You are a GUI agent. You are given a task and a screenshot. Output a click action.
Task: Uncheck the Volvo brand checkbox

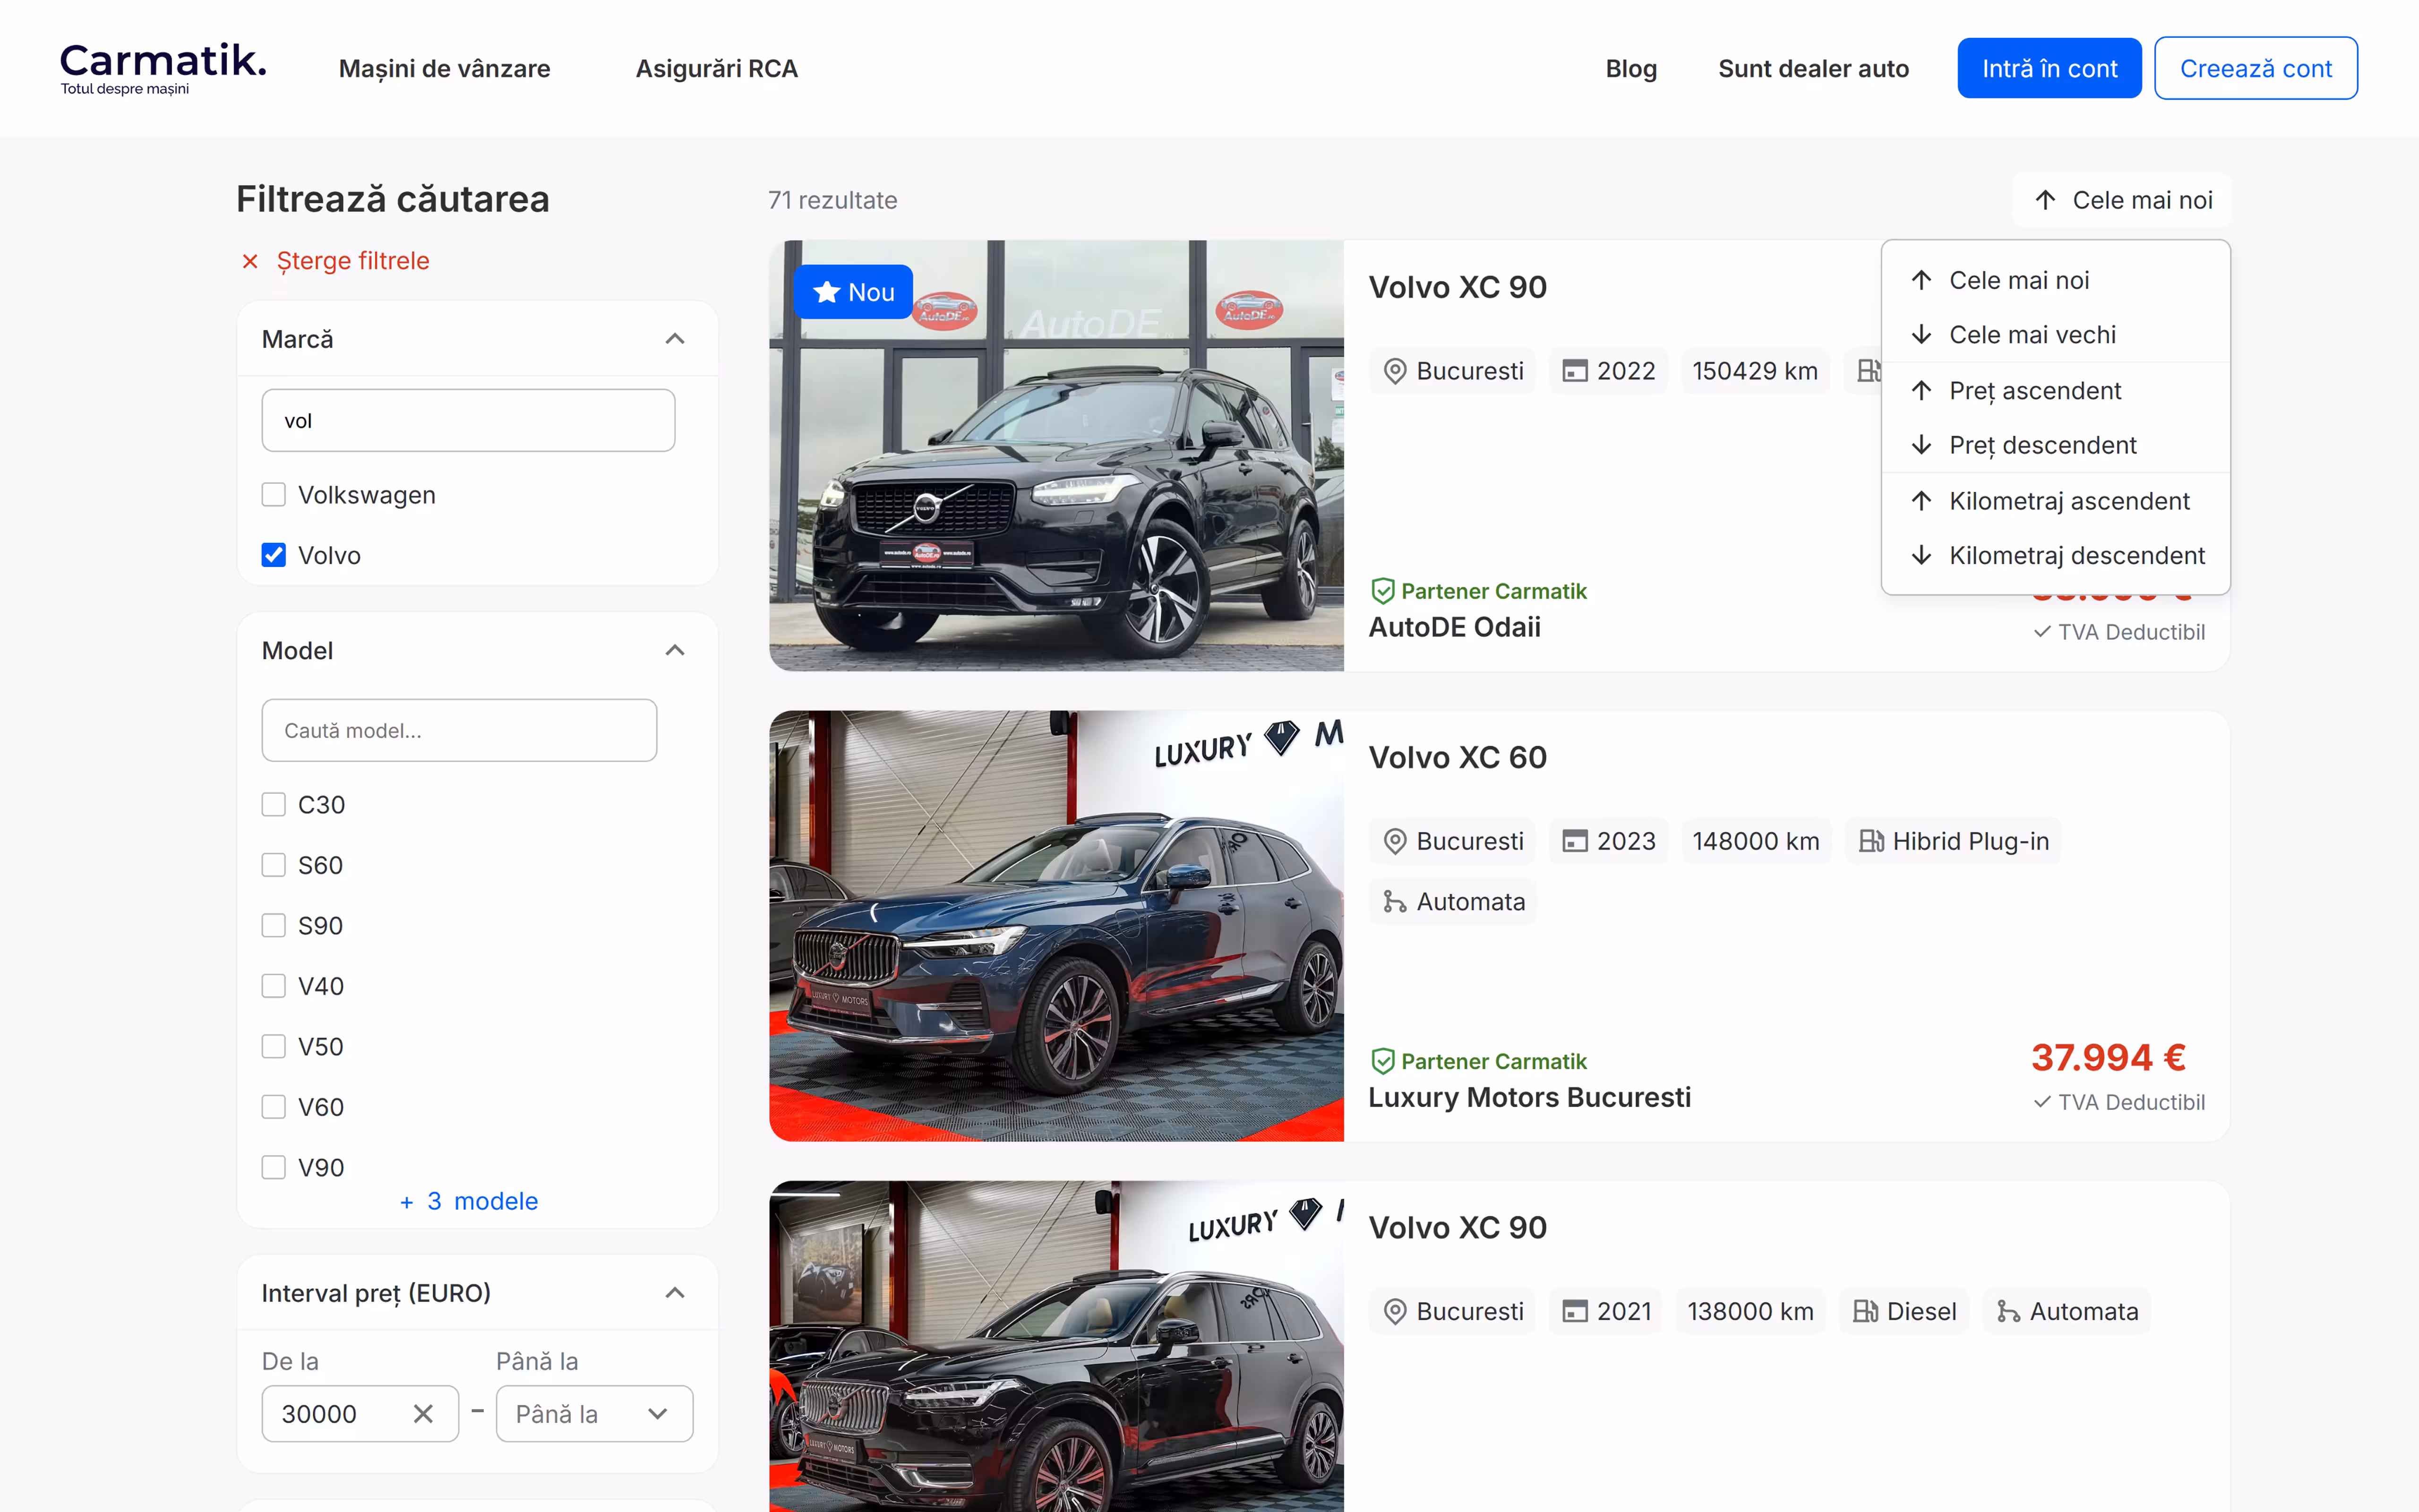[273, 555]
